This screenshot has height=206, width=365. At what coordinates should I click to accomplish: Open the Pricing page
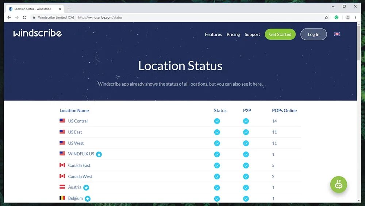tap(233, 34)
